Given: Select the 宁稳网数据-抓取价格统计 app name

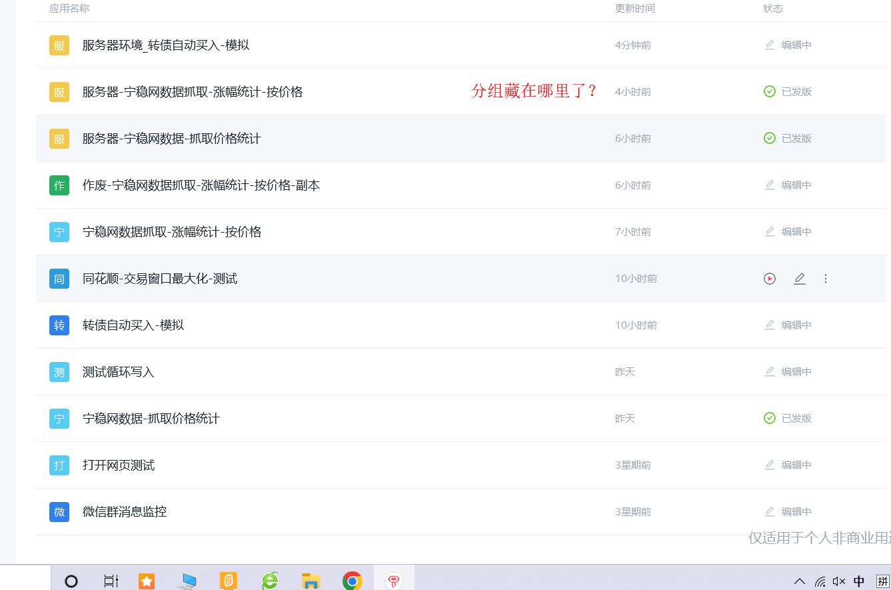Looking at the screenshot, I should pos(151,419).
